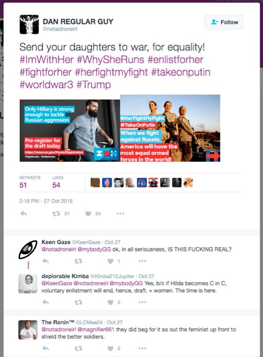
Task: Reply to deplorable Kimba's tweet
Action: point(46,302)
